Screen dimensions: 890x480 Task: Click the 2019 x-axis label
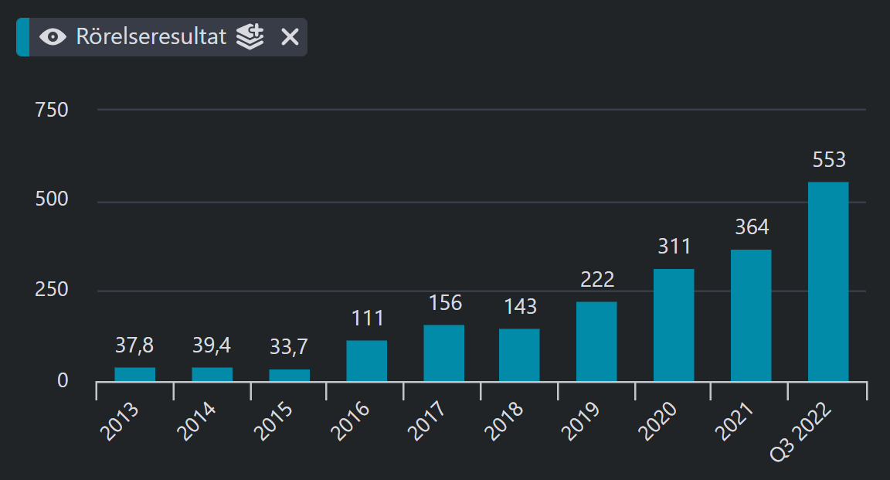click(580, 421)
